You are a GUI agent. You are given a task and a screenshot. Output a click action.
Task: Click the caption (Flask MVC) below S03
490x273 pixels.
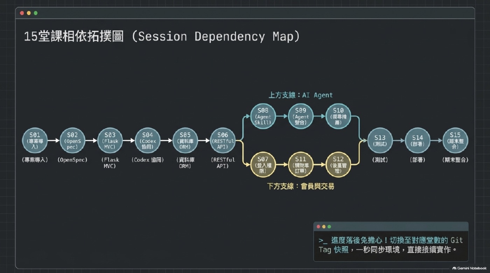pyautogui.click(x=110, y=163)
